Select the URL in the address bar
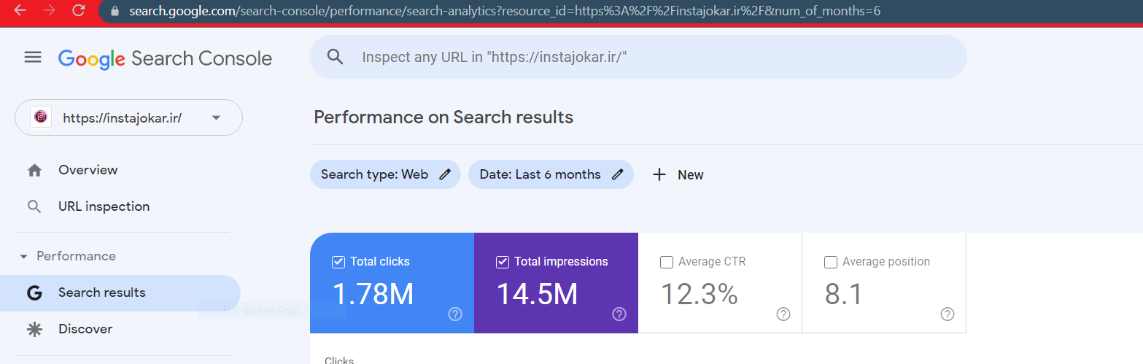 coord(505,12)
